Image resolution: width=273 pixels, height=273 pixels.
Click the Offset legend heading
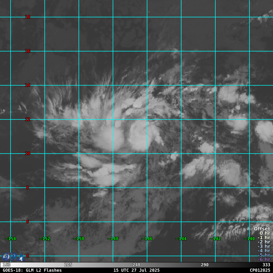click(262, 229)
